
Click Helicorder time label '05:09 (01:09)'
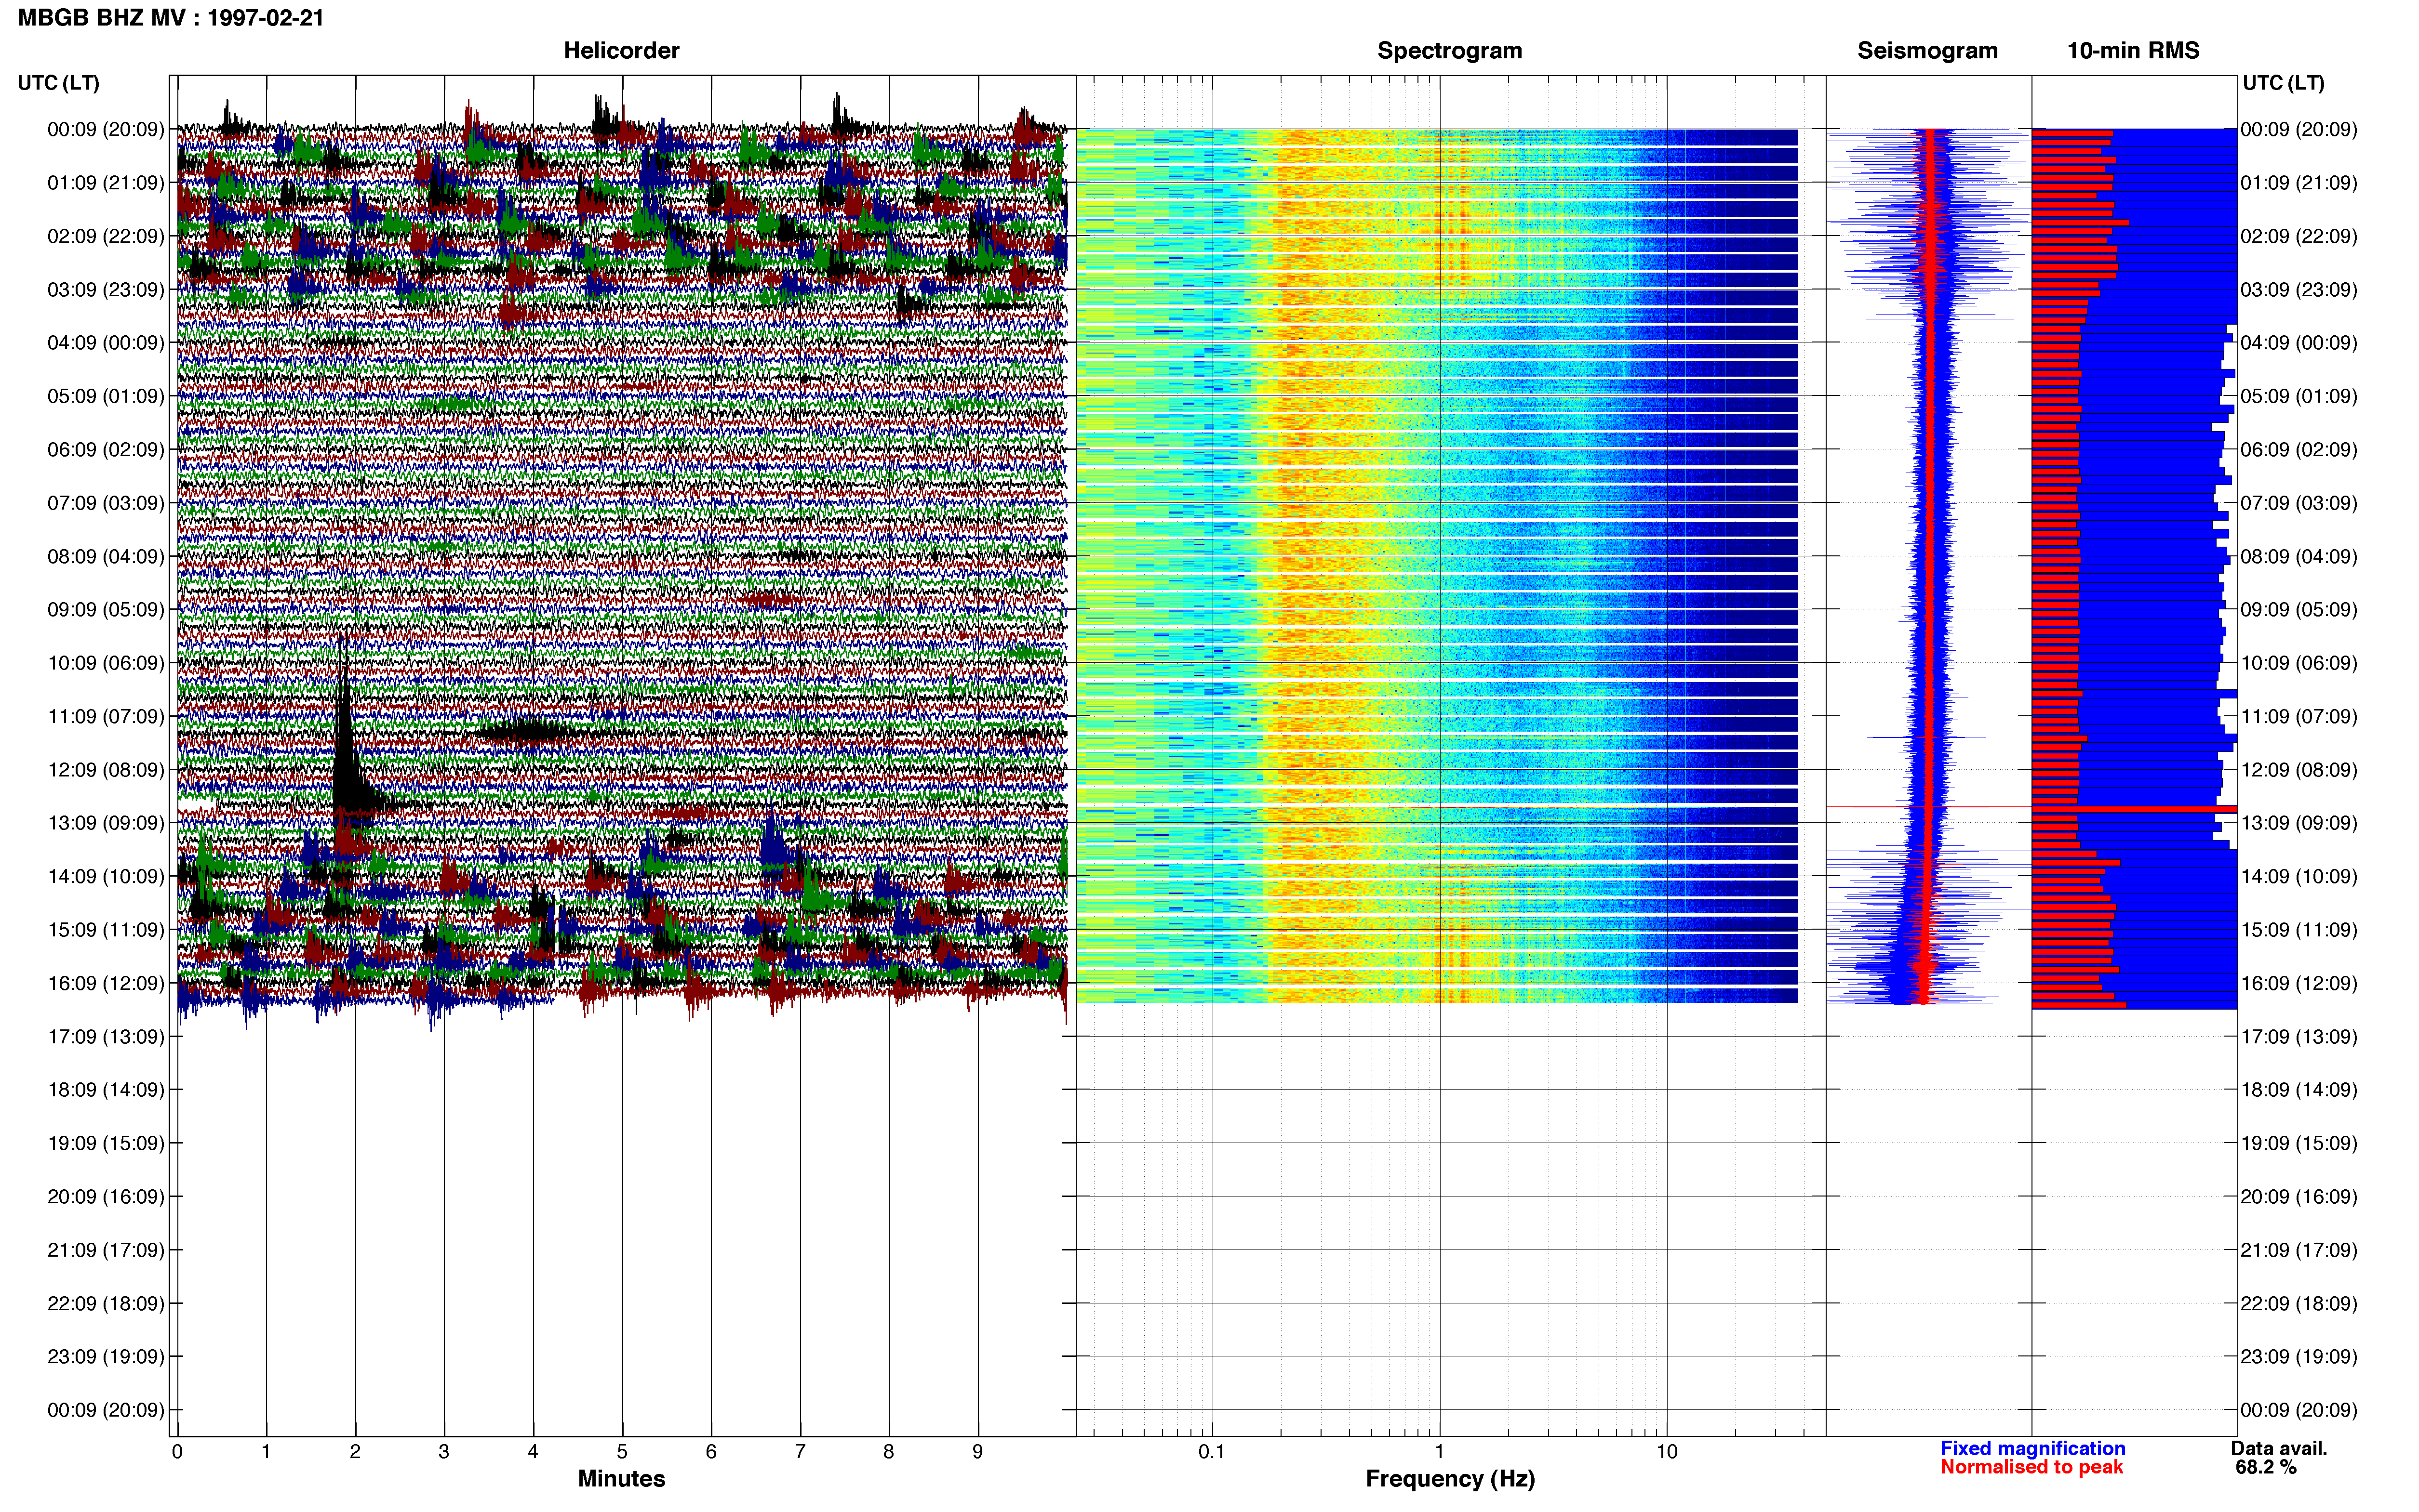[x=106, y=396]
